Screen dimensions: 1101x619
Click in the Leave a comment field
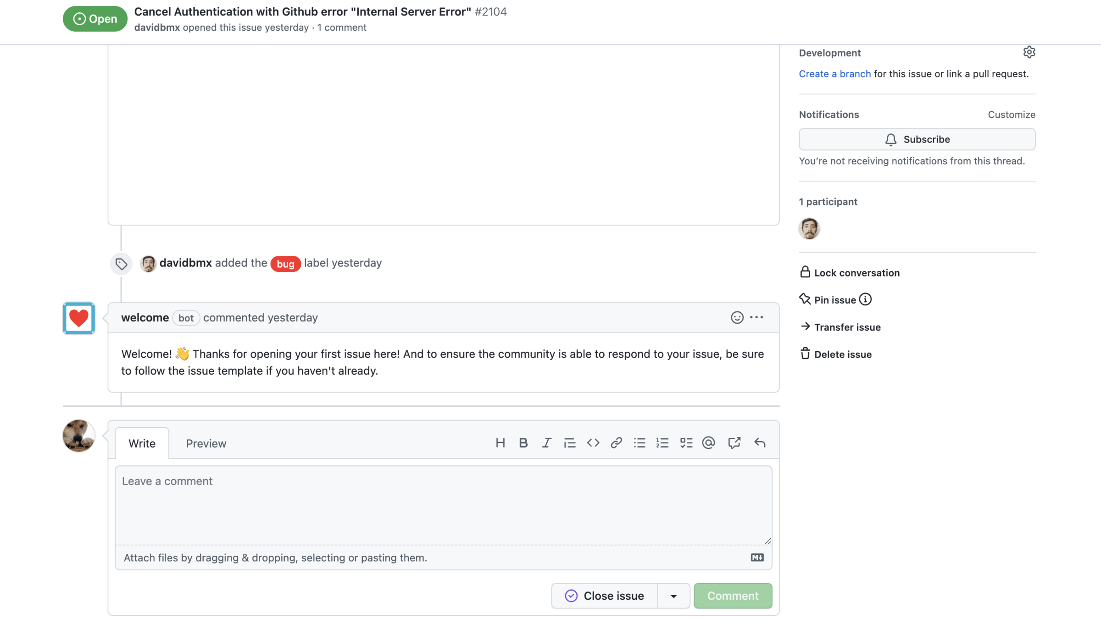pyautogui.click(x=443, y=504)
